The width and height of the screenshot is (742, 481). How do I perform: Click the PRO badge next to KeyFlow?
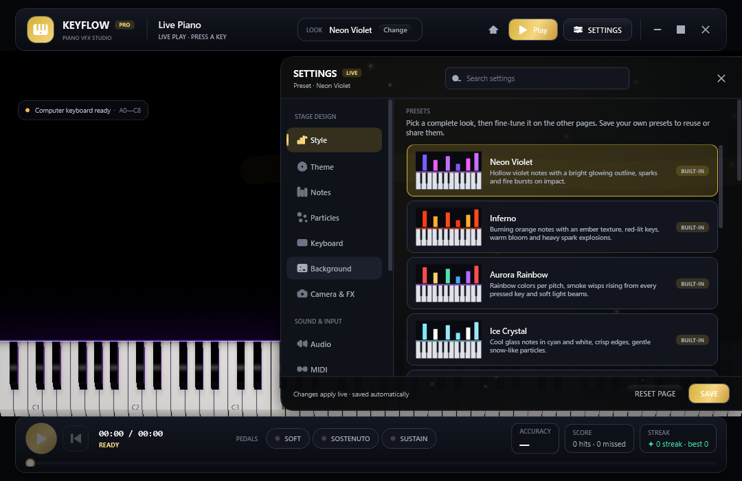124,25
